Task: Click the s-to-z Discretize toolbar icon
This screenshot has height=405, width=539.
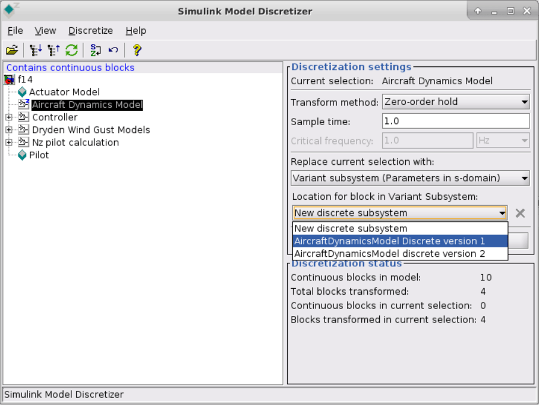Action: pyautogui.click(x=96, y=50)
